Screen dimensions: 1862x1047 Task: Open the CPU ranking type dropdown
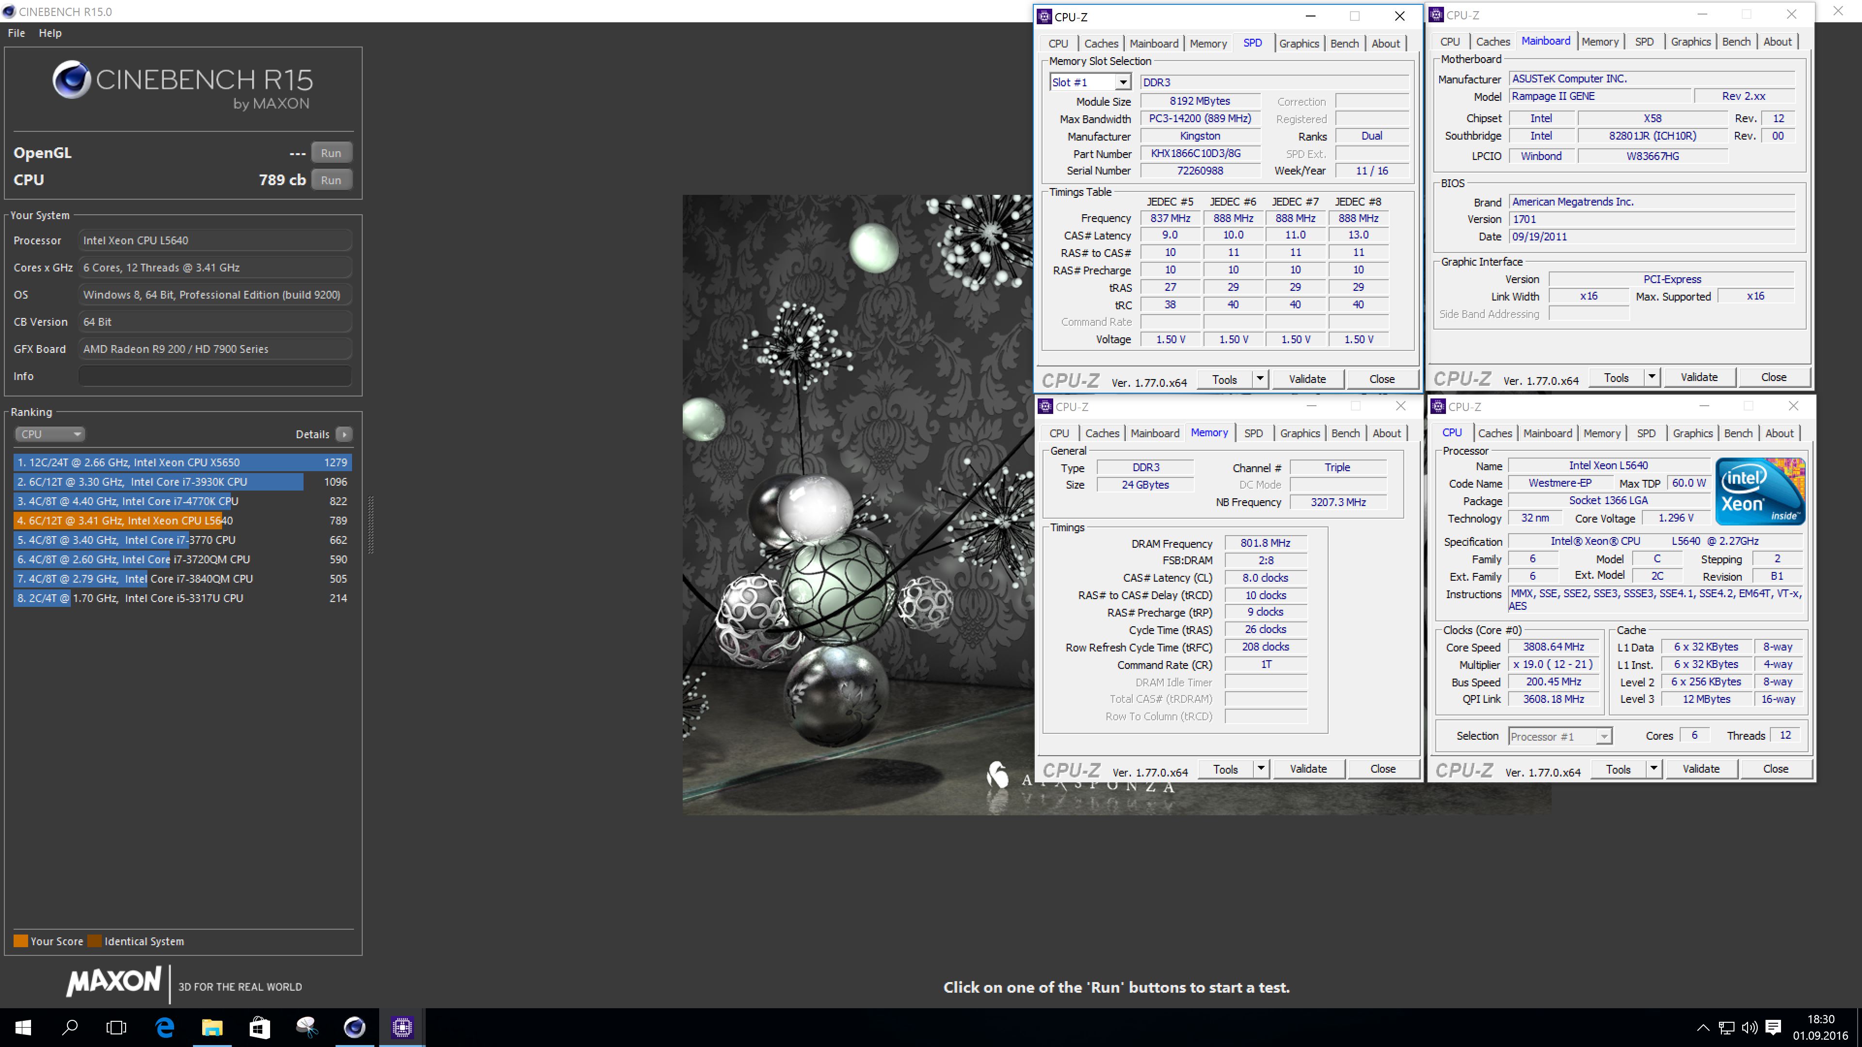[x=49, y=433]
